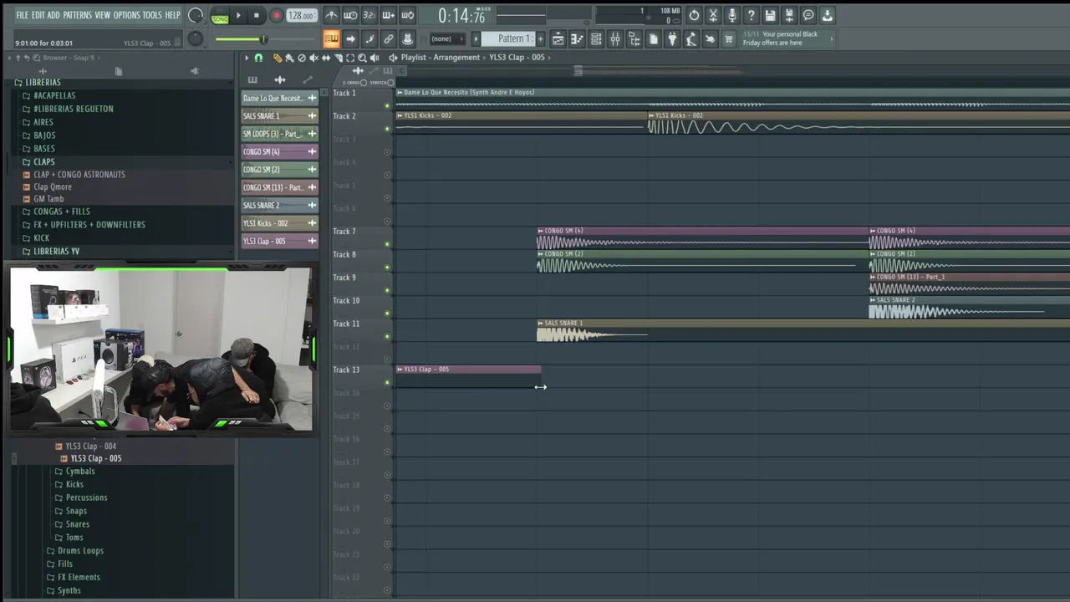Open the chat/news speech bubble icon
The image size is (1070, 602).
pyautogui.click(x=808, y=15)
